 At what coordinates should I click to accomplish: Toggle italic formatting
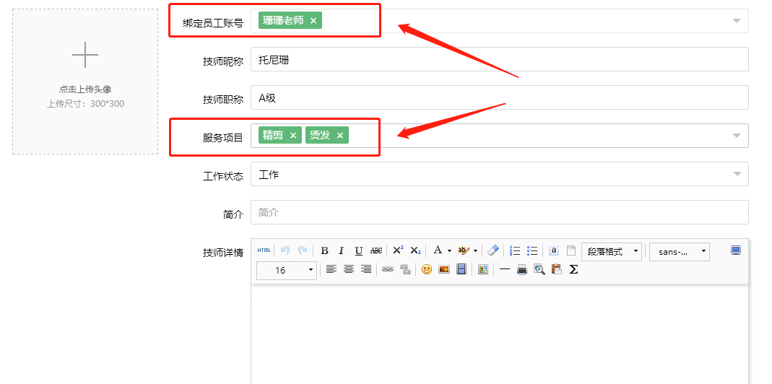341,250
